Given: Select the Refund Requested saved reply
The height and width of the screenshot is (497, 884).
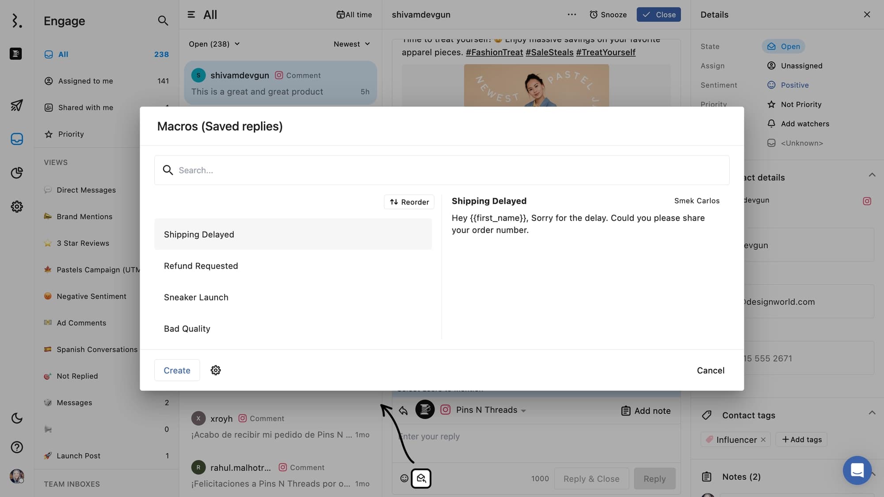Looking at the screenshot, I should (x=201, y=266).
